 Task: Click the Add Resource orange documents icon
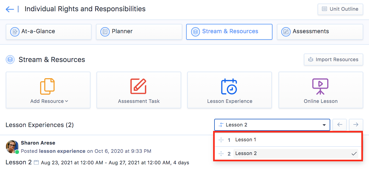pos(48,86)
